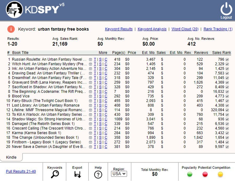Select the Kindle tab
This screenshot has height=181, width=235.
point(11,157)
